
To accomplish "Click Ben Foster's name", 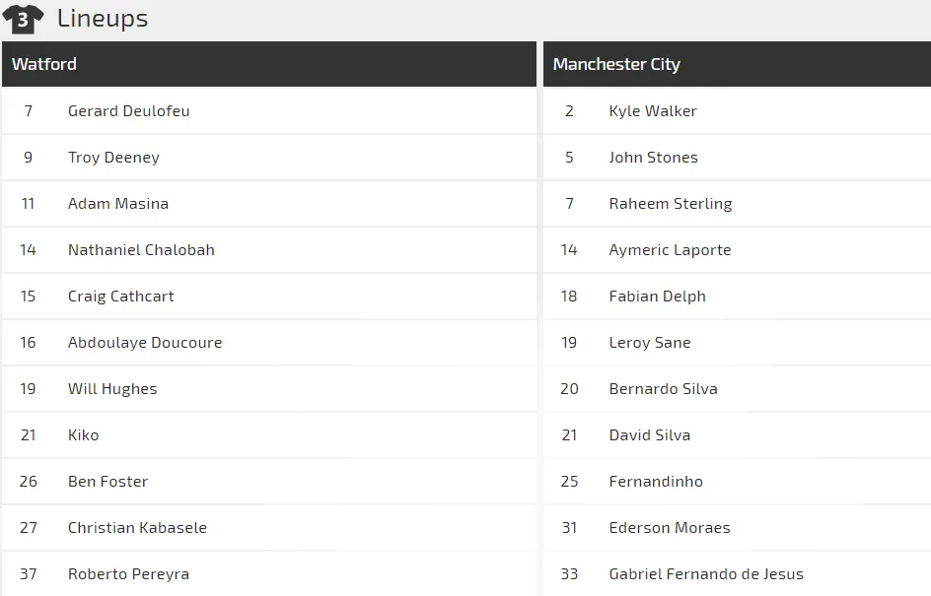I will click(x=108, y=481).
